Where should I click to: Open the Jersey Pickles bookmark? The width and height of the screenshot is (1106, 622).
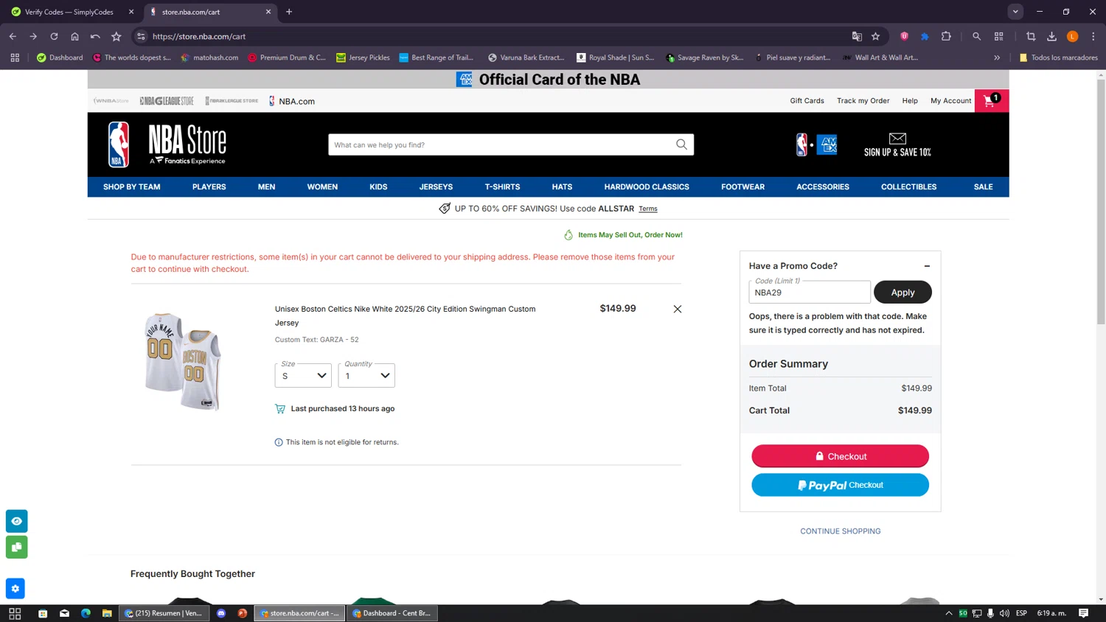click(363, 57)
